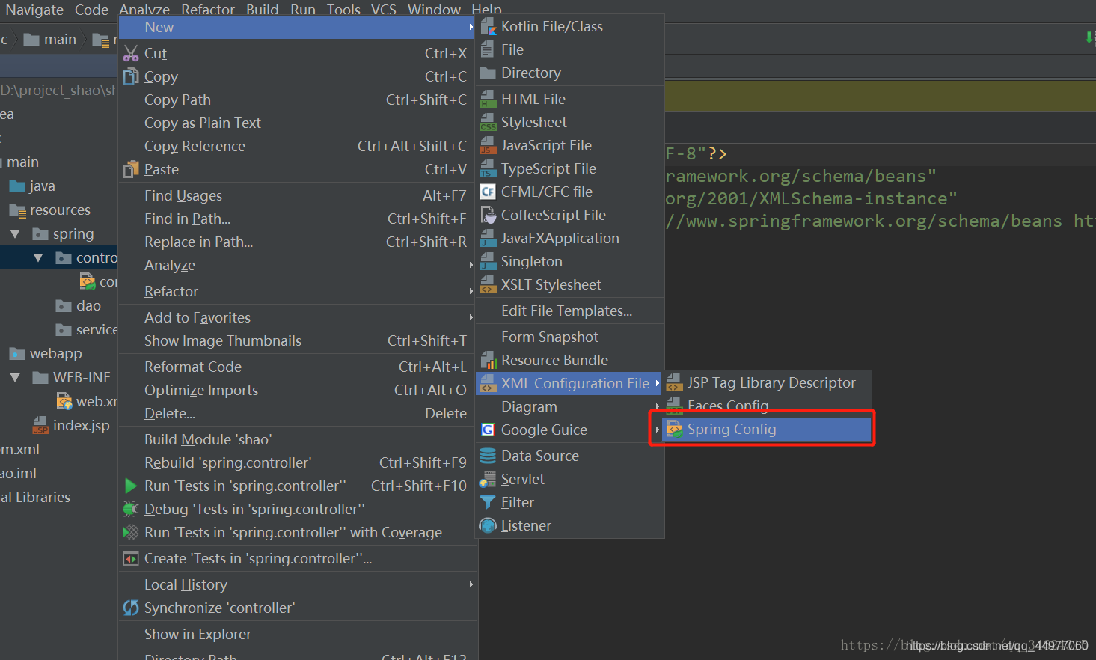Click the Spring Config leaf icon
Screen dimensions: 1096x660
[x=675, y=430]
